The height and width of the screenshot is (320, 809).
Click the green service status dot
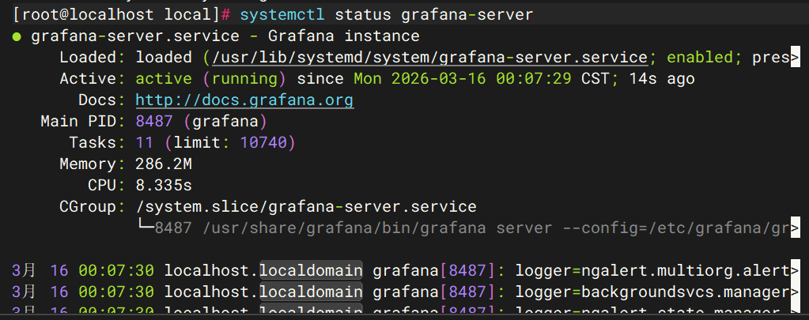pyautogui.click(x=17, y=36)
